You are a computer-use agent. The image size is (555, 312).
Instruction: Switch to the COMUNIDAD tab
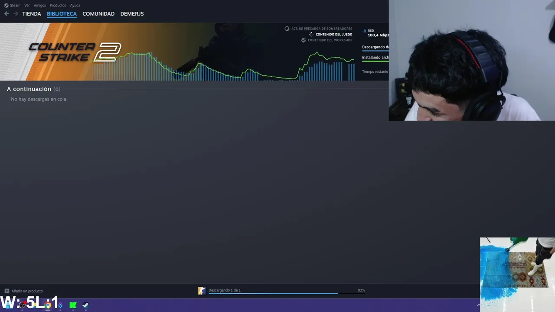[98, 14]
